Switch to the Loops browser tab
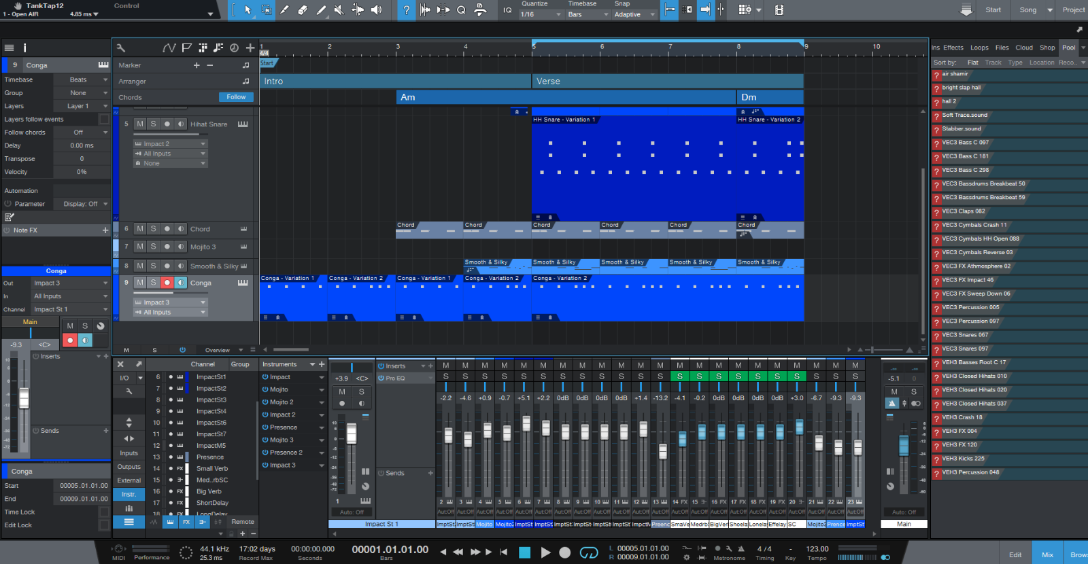This screenshot has height=564, width=1088. (x=979, y=48)
